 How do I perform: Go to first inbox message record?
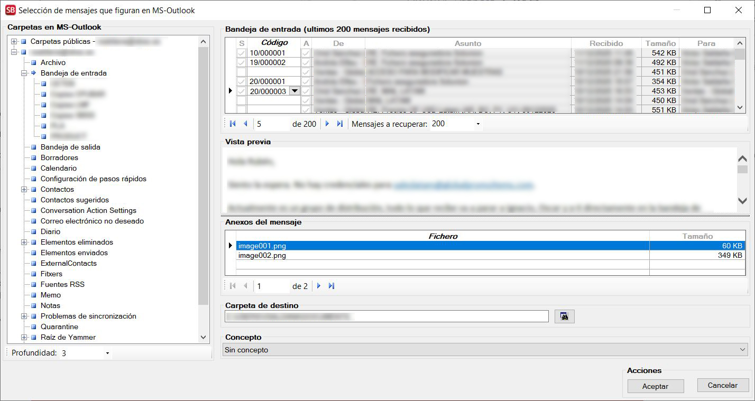[233, 124]
